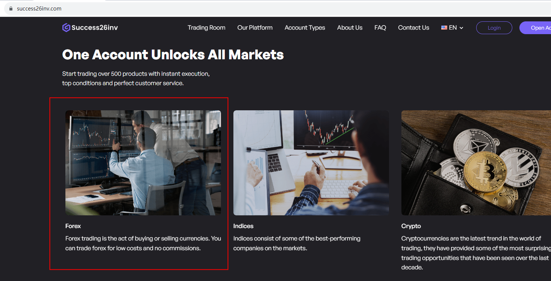Expand the EN language dropdown chevron
The width and height of the screenshot is (551, 281).
point(462,28)
